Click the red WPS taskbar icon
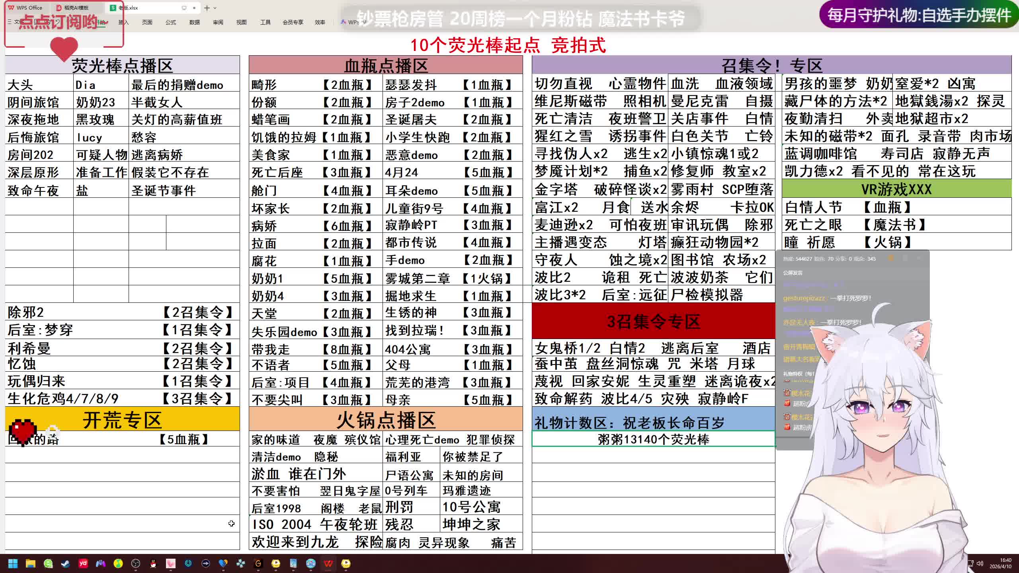Screen dimensions: 1019x573 click(x=328, y=563)
